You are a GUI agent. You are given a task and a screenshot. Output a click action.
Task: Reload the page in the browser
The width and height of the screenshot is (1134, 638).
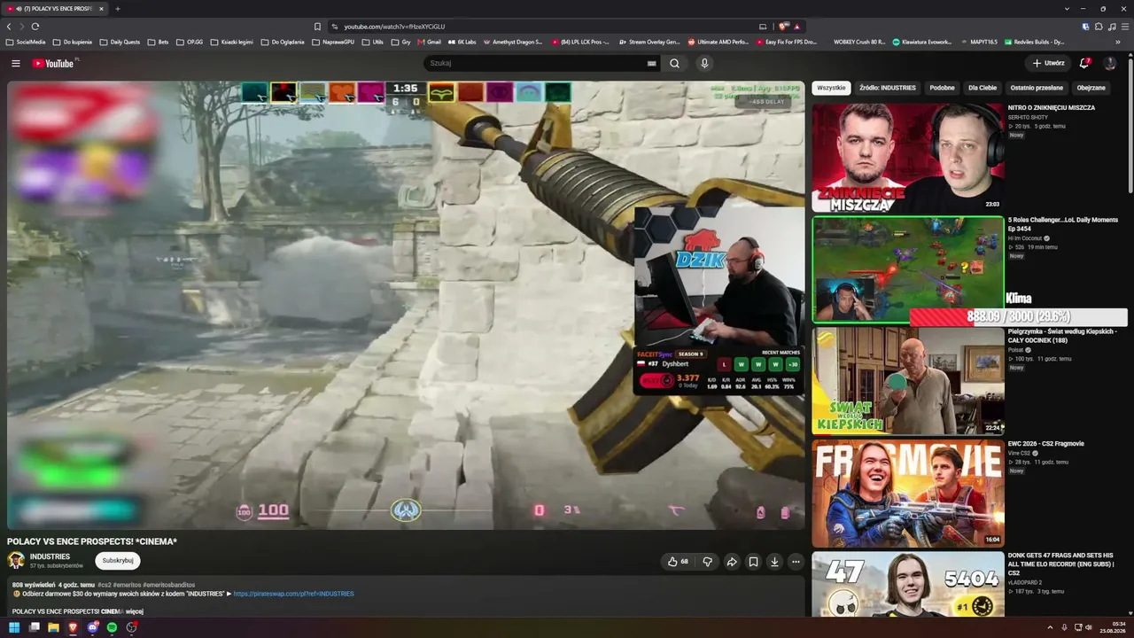(x=35, y=27)
